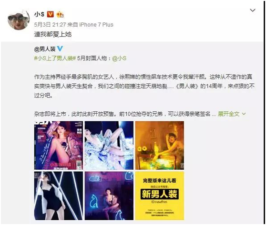Image resolution: width=266 pixels, height=225 pixels.
Task: Click the small arrow after 展开全文
Action: pos(244,114)
